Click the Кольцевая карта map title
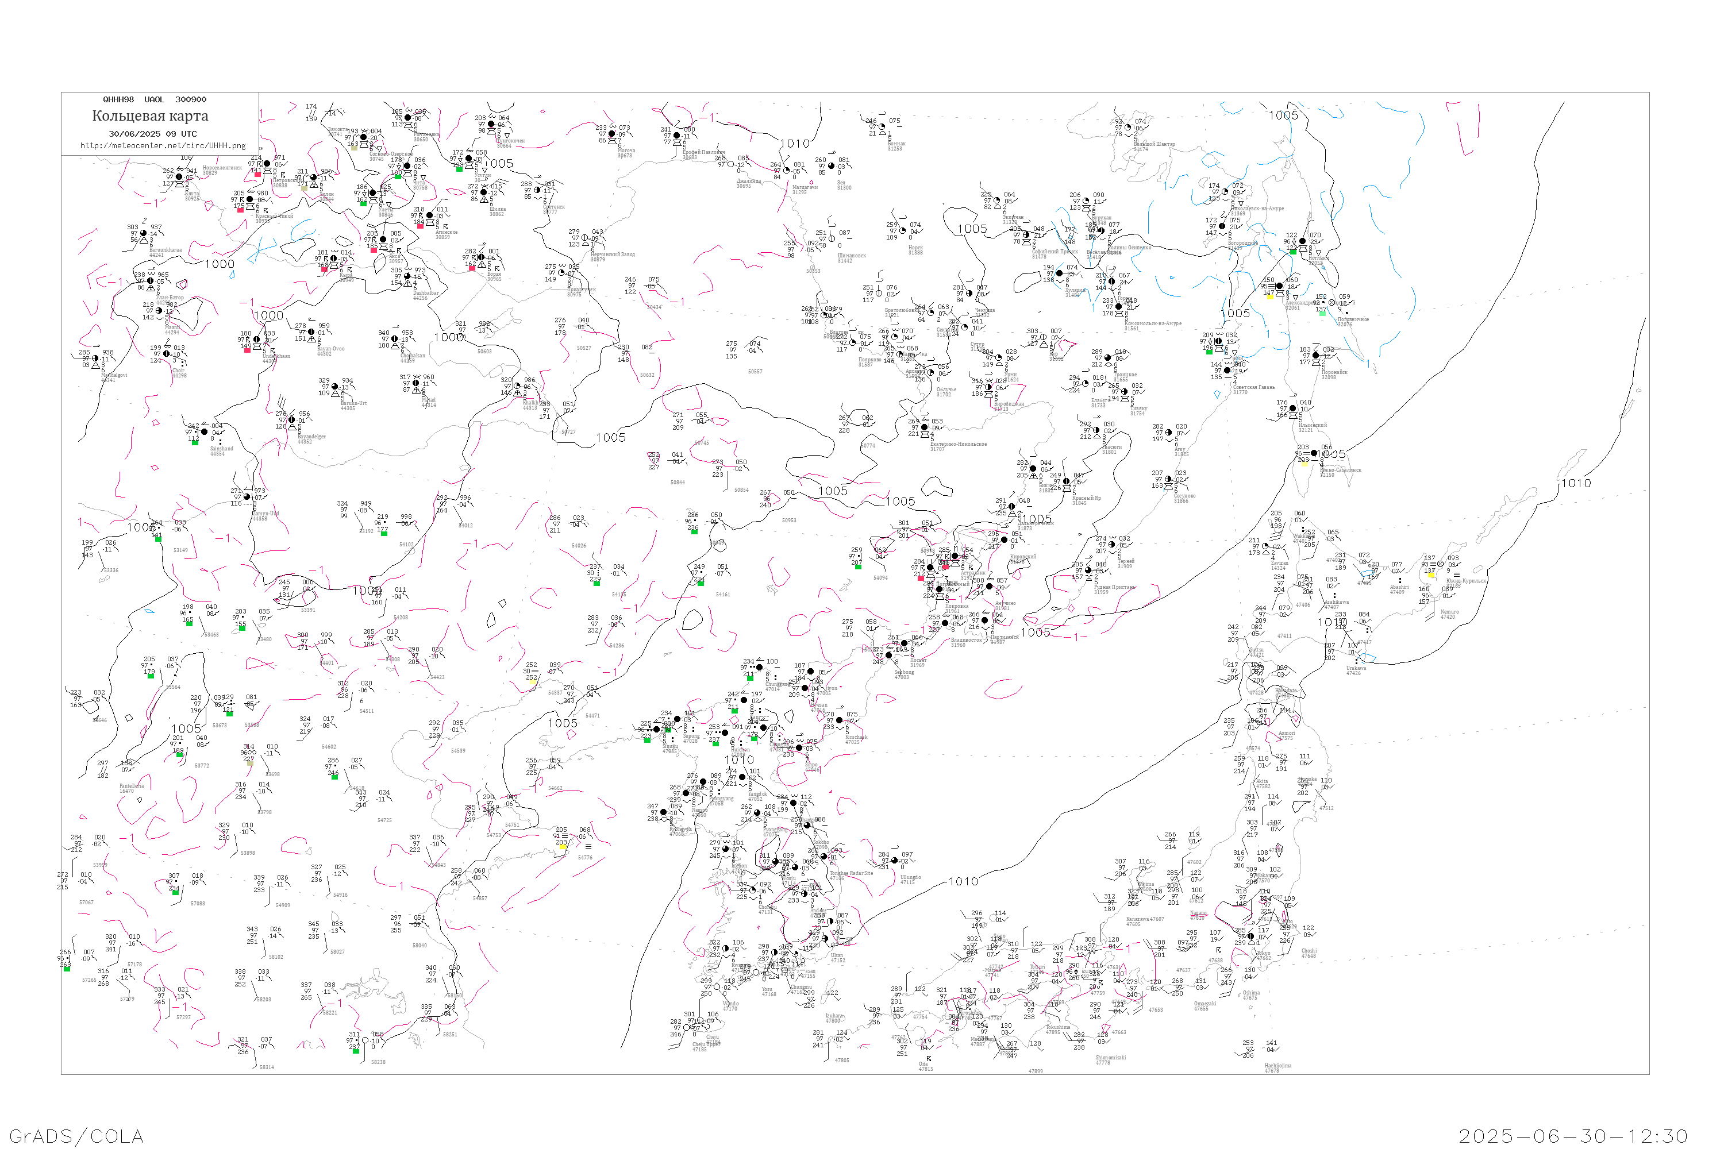 [150, 116]
